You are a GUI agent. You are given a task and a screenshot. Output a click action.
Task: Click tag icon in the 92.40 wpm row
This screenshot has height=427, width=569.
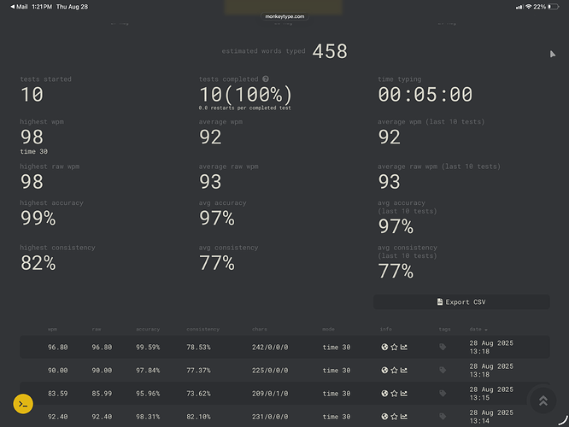point(443,417)
